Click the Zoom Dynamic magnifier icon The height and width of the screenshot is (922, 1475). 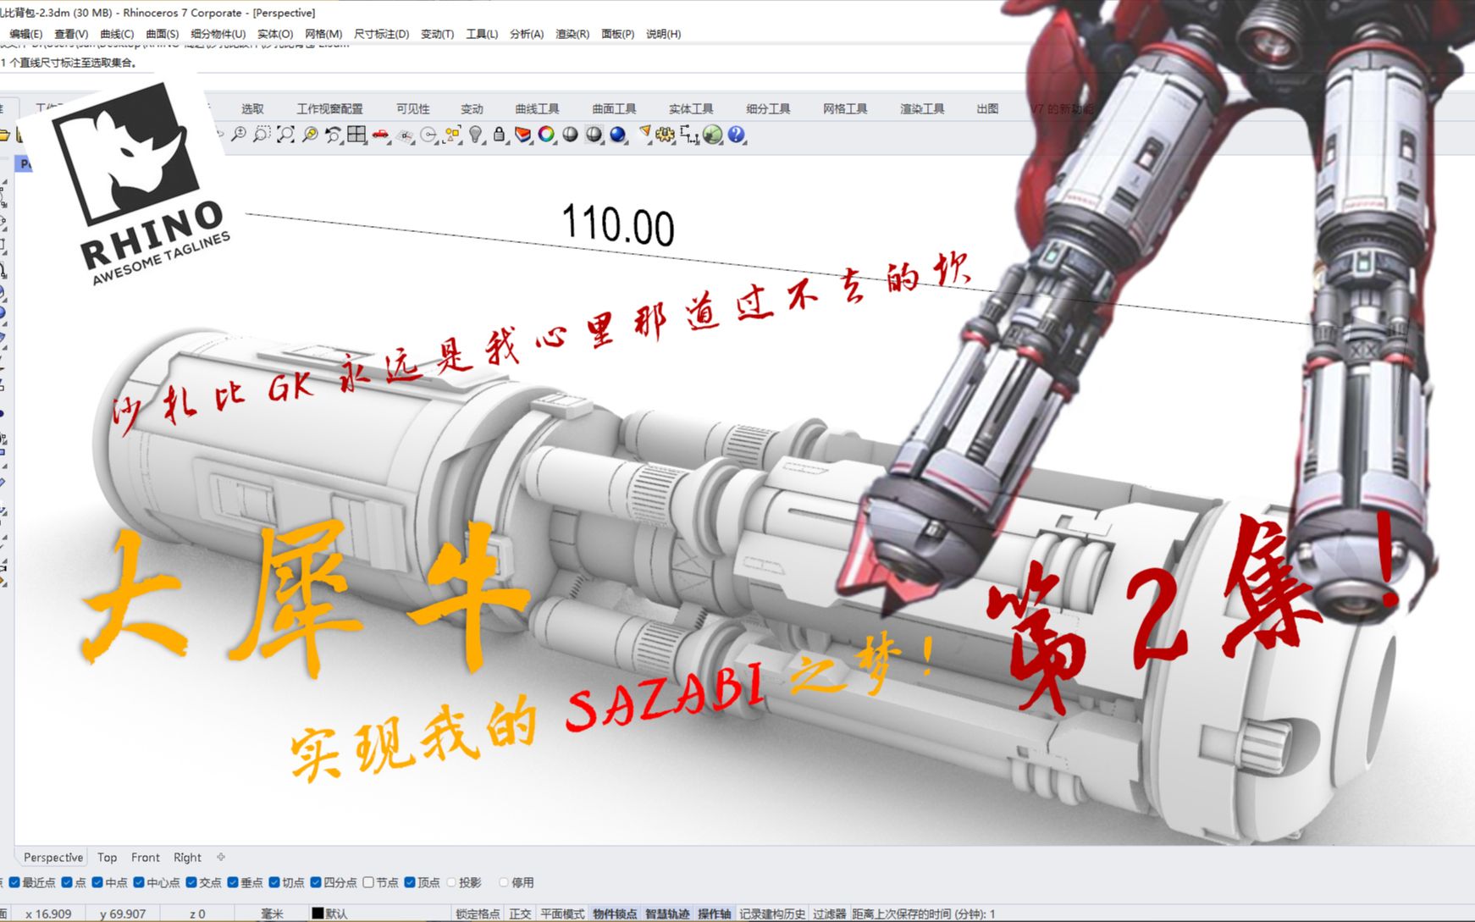(239, 134)
